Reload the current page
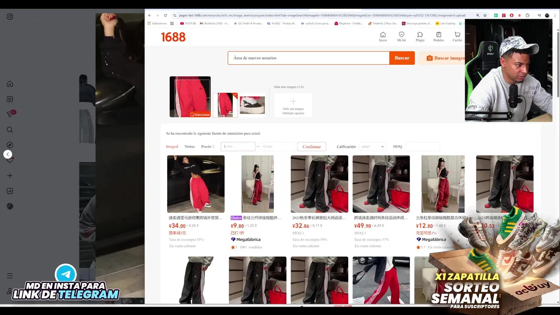Screen dimensions: 560x315 [165, 15]
